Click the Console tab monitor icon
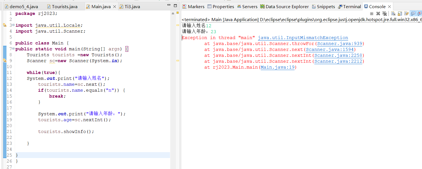 pyautogui.click(x=366, y=6)
